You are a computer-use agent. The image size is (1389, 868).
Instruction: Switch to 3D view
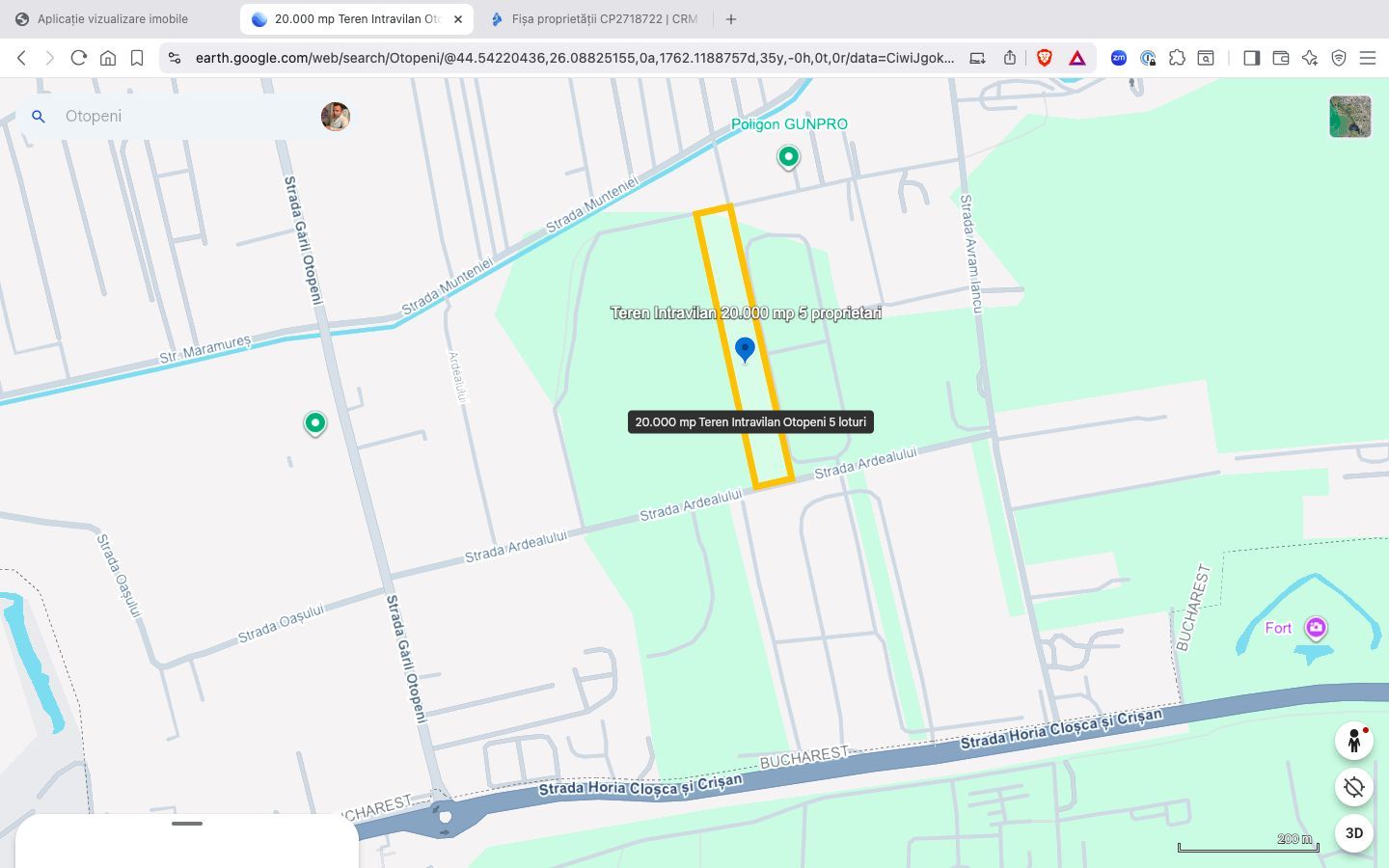(1353, 833)
